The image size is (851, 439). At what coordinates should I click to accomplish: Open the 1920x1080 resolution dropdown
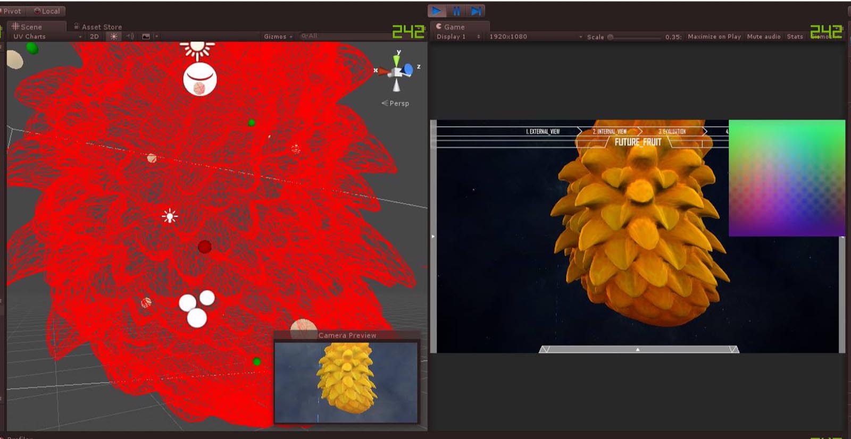535,37
